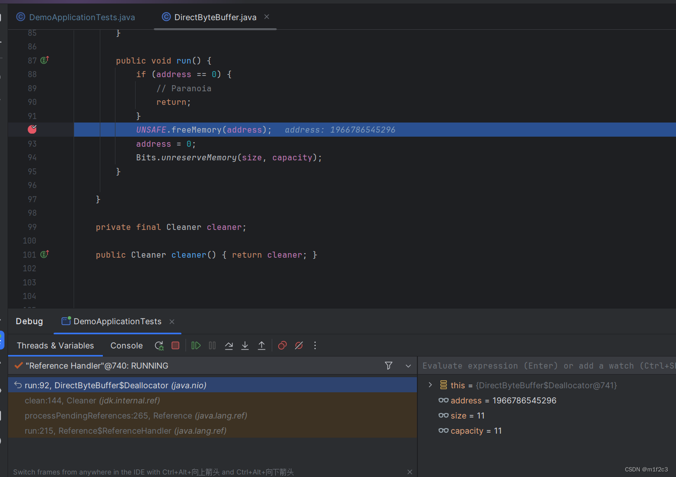Dismiss the switch frames hint bar

coord(410,472)
